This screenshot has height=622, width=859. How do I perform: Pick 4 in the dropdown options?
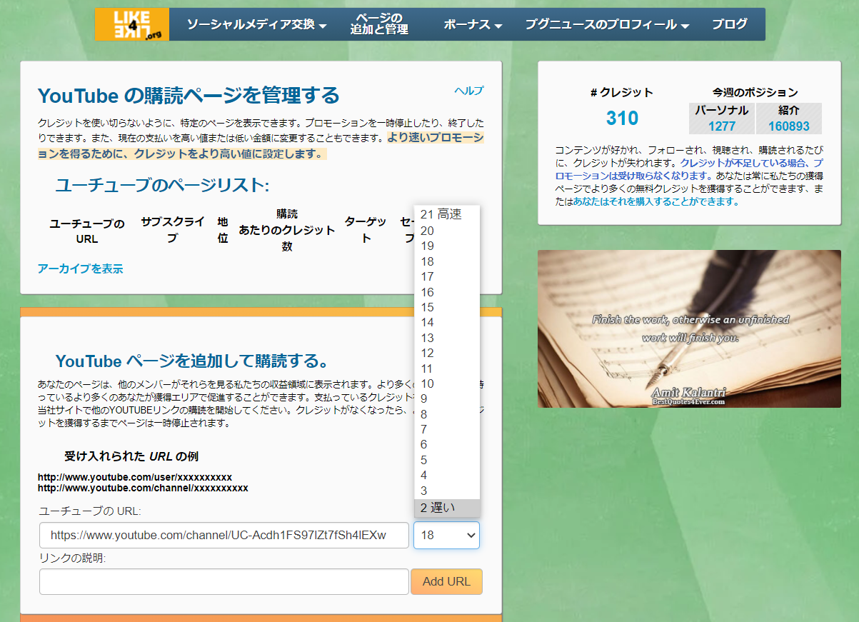pos(447,476)
